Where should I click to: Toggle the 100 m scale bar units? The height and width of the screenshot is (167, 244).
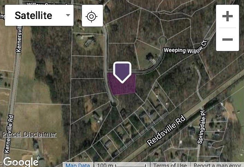pos(122,165)
